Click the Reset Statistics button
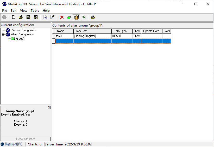Image resolution: width=214 pixels, height=147 pixels. pyautogui.click(x=26, y=139)
